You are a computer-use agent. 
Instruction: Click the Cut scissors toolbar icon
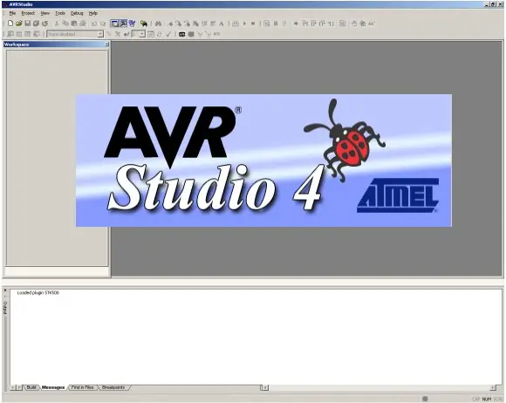tap(57, 24)
